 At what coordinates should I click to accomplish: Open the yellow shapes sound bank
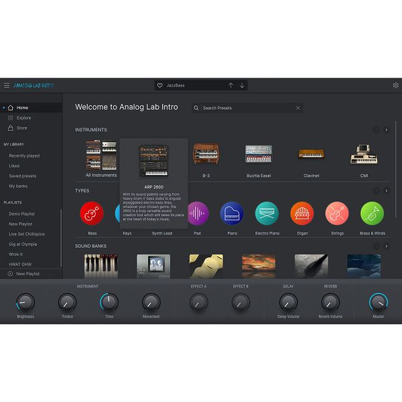[x=206, y=266]
